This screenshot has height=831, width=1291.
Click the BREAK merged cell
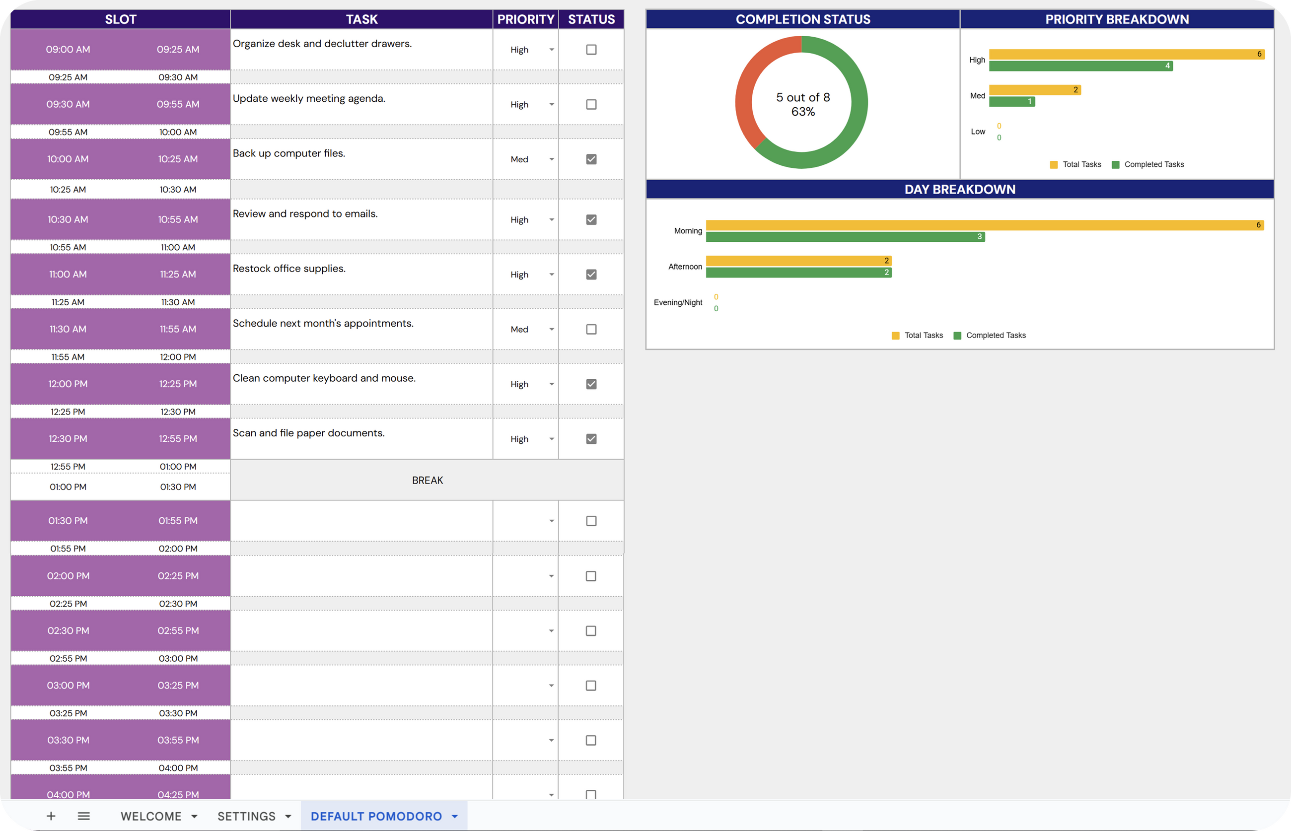(427, 480)
